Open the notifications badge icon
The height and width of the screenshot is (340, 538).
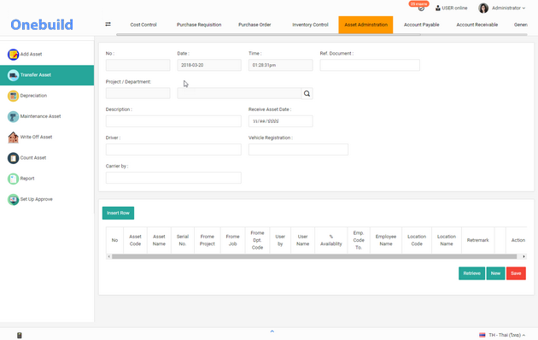(x=419, y=5)
